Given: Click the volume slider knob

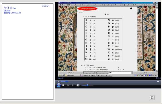Looking at the screenshot, I should point(87,85).
